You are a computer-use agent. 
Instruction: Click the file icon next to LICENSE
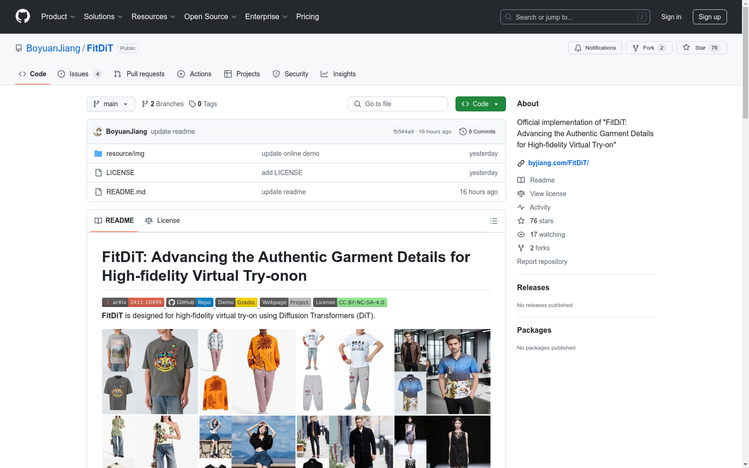point(98,173)
